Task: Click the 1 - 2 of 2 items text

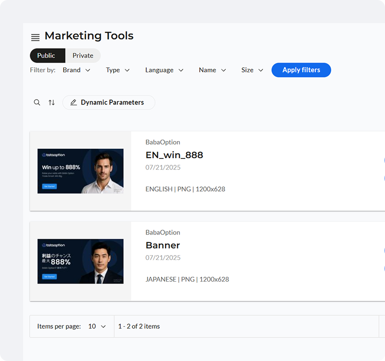Action: (x=139, y=326)
